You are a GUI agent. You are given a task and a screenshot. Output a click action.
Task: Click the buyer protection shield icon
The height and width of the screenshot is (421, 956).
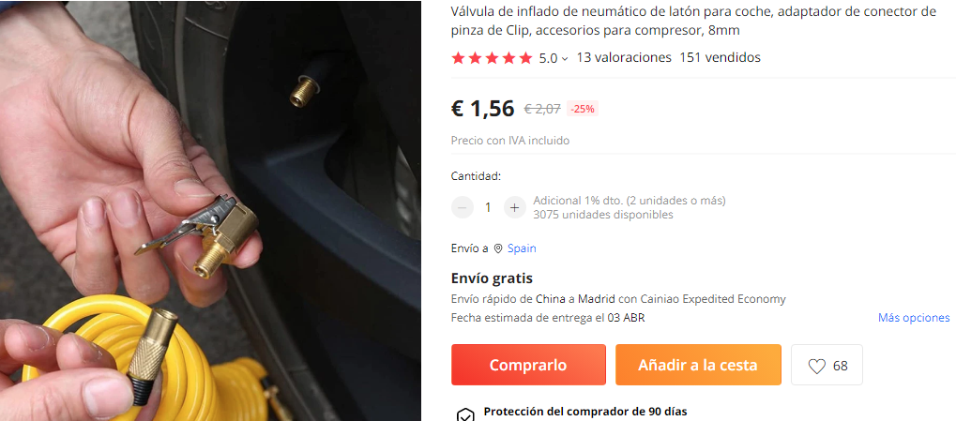point(465,415)
